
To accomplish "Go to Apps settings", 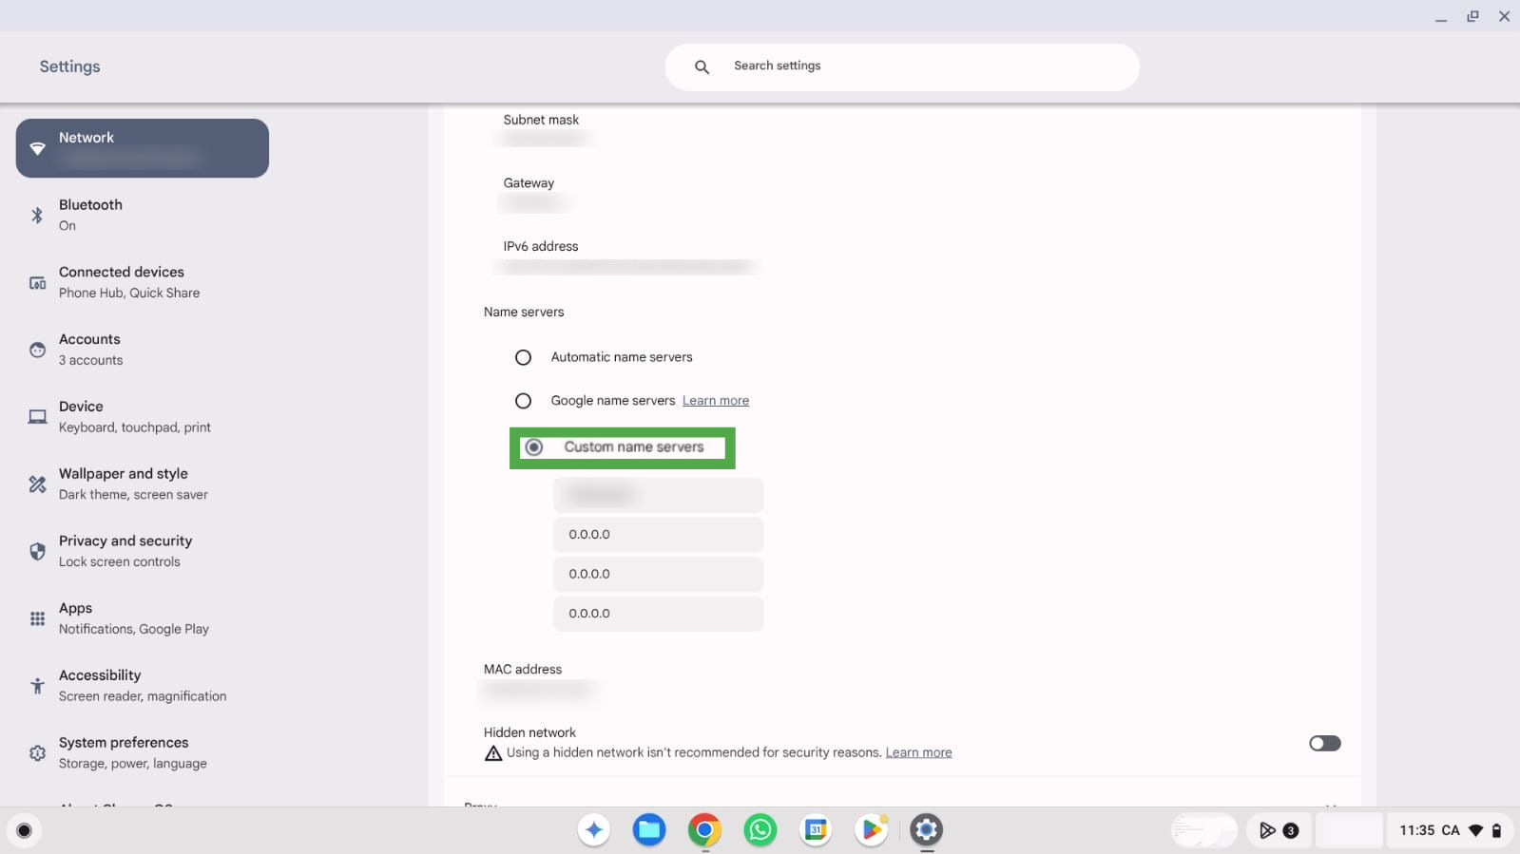I will tap(143, 618).
